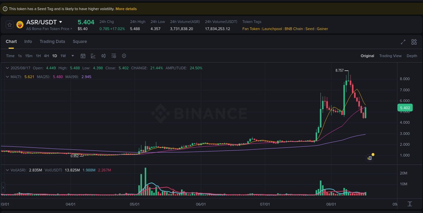
Task: Click the order book icon with yellow dot
Action: 370,158
